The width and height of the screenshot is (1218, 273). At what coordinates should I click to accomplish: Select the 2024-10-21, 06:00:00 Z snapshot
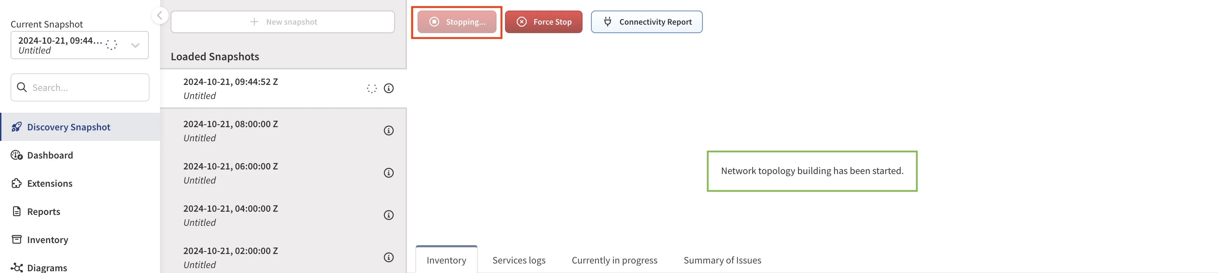click(231, 173)
